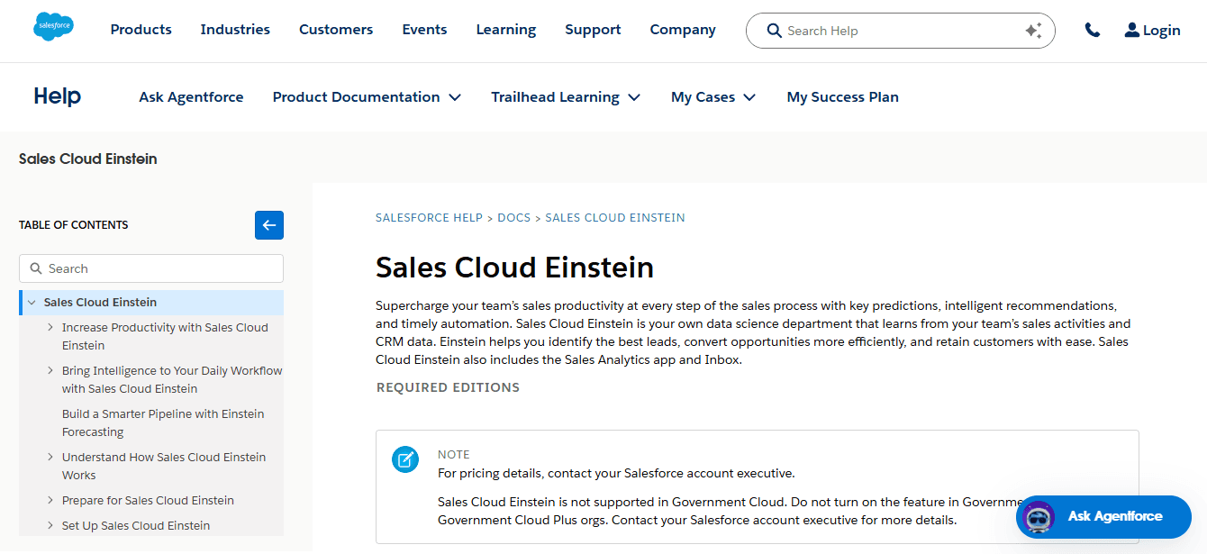Click the Salesforce cloud logo
Screen dimensions: 1207x554
click(52, 26)
